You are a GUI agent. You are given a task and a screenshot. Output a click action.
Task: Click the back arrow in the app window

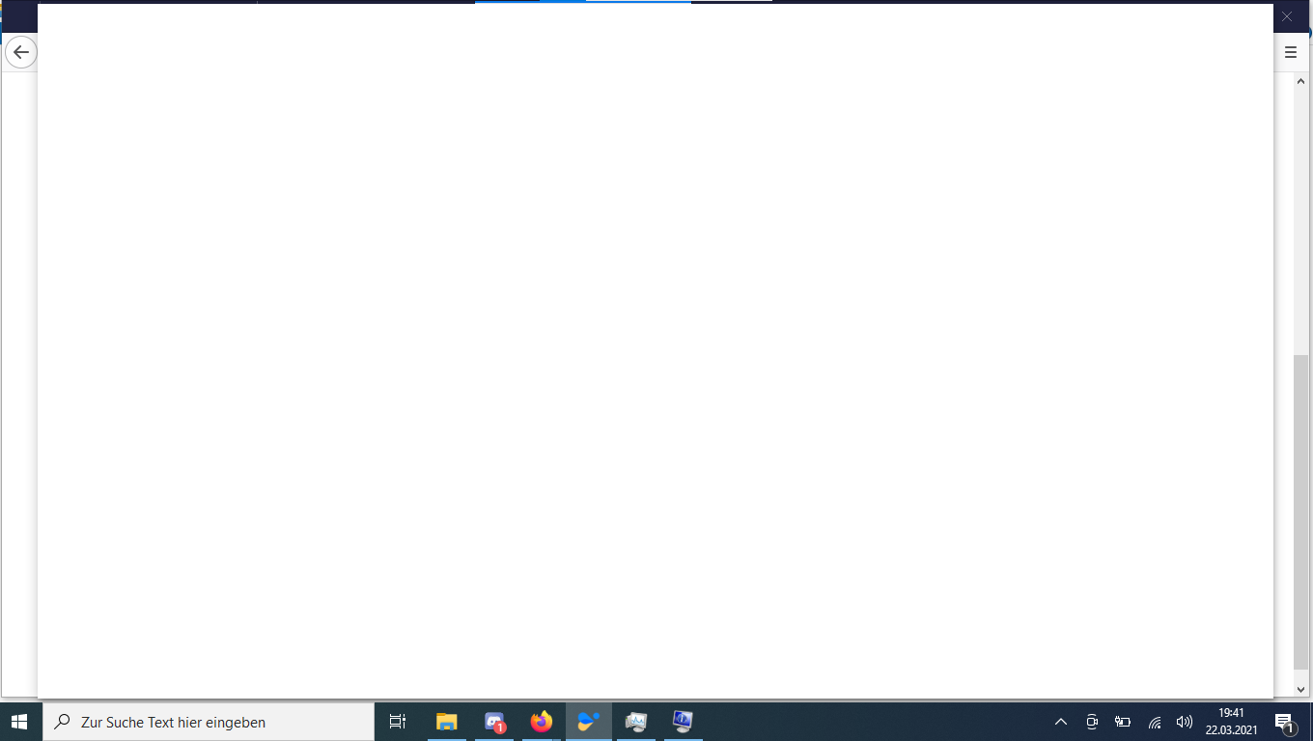click(20, 52)
